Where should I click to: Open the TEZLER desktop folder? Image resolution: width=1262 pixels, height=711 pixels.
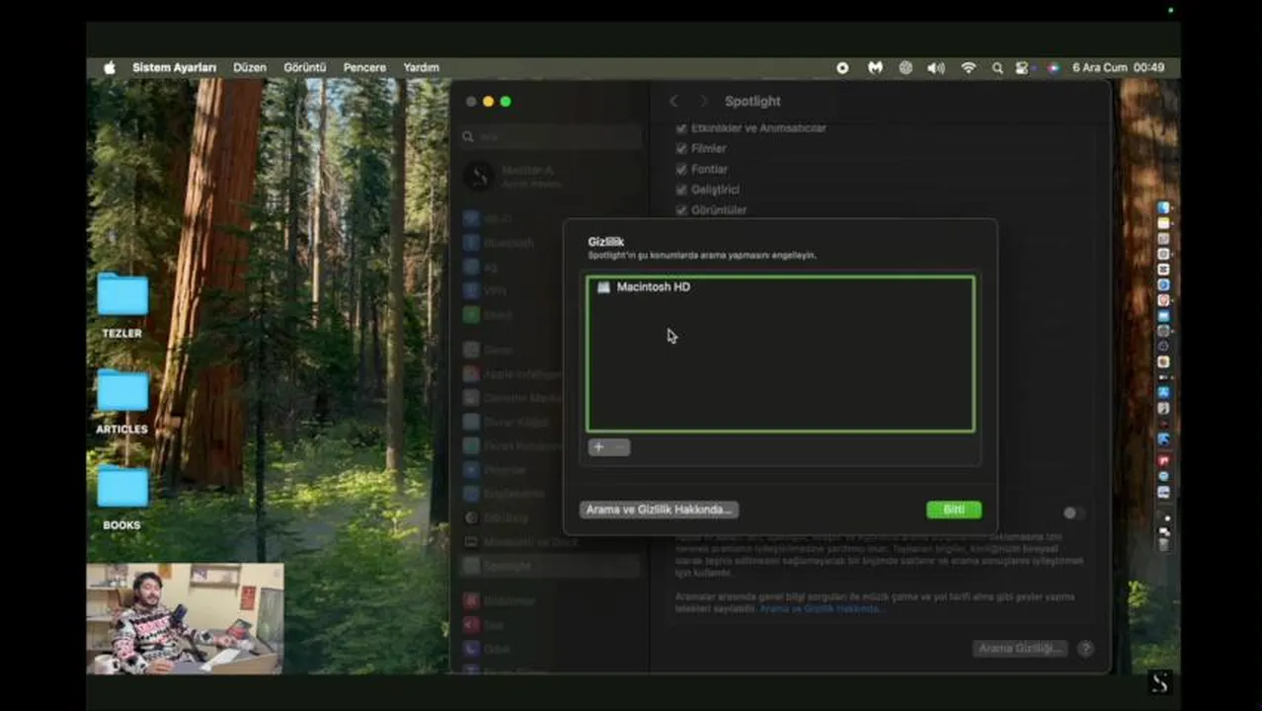(122, 306)
